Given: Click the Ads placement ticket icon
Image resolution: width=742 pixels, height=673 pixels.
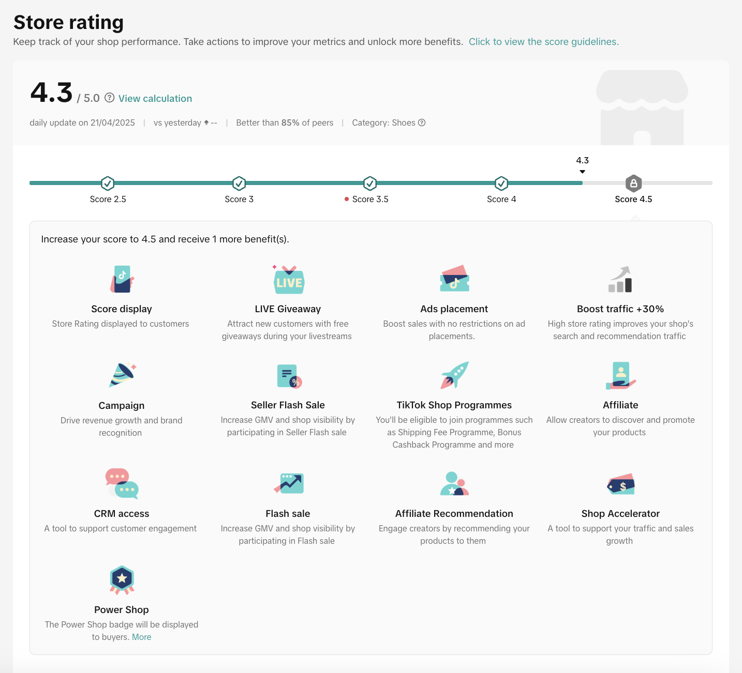Looking at the screenshot, I should click(x=454, y=279).
